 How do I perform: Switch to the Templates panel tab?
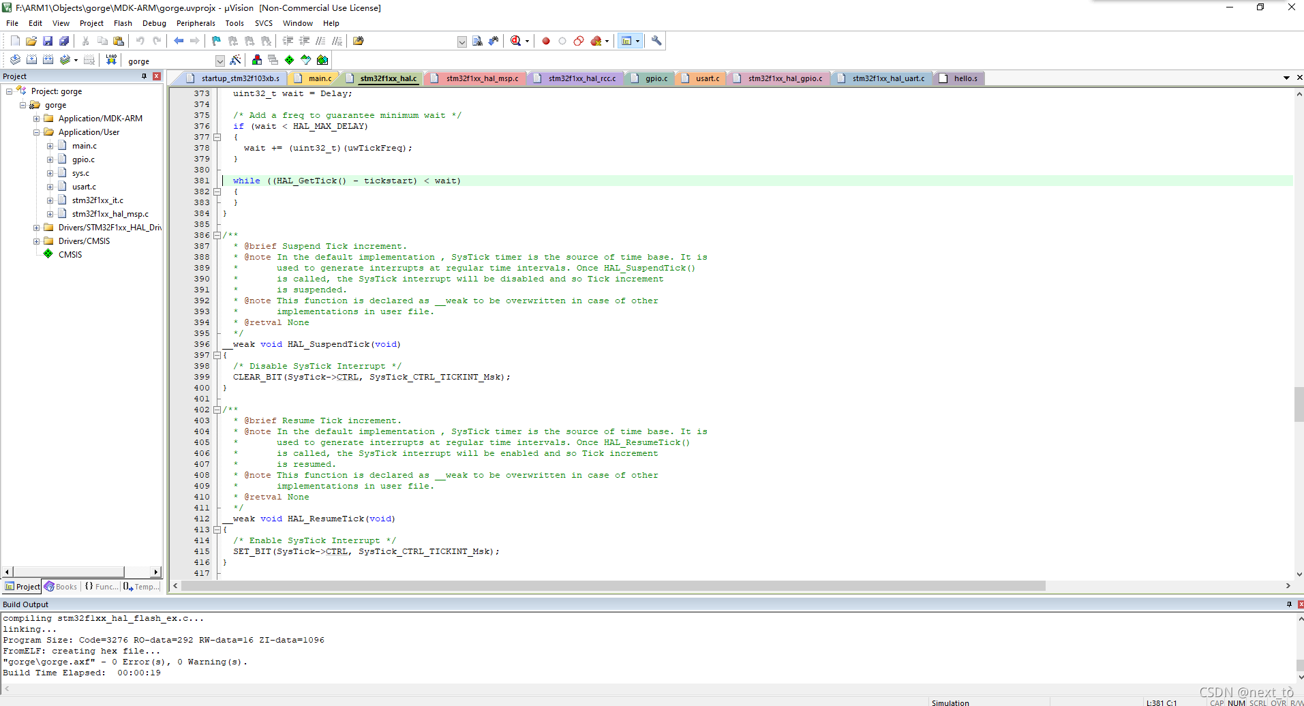[x=142, y=587]
